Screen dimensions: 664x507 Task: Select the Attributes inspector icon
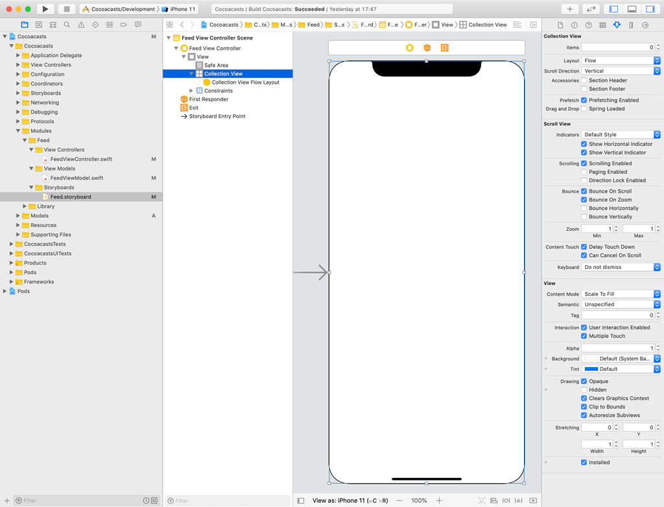pyautogui.click(x=616, y=25)
